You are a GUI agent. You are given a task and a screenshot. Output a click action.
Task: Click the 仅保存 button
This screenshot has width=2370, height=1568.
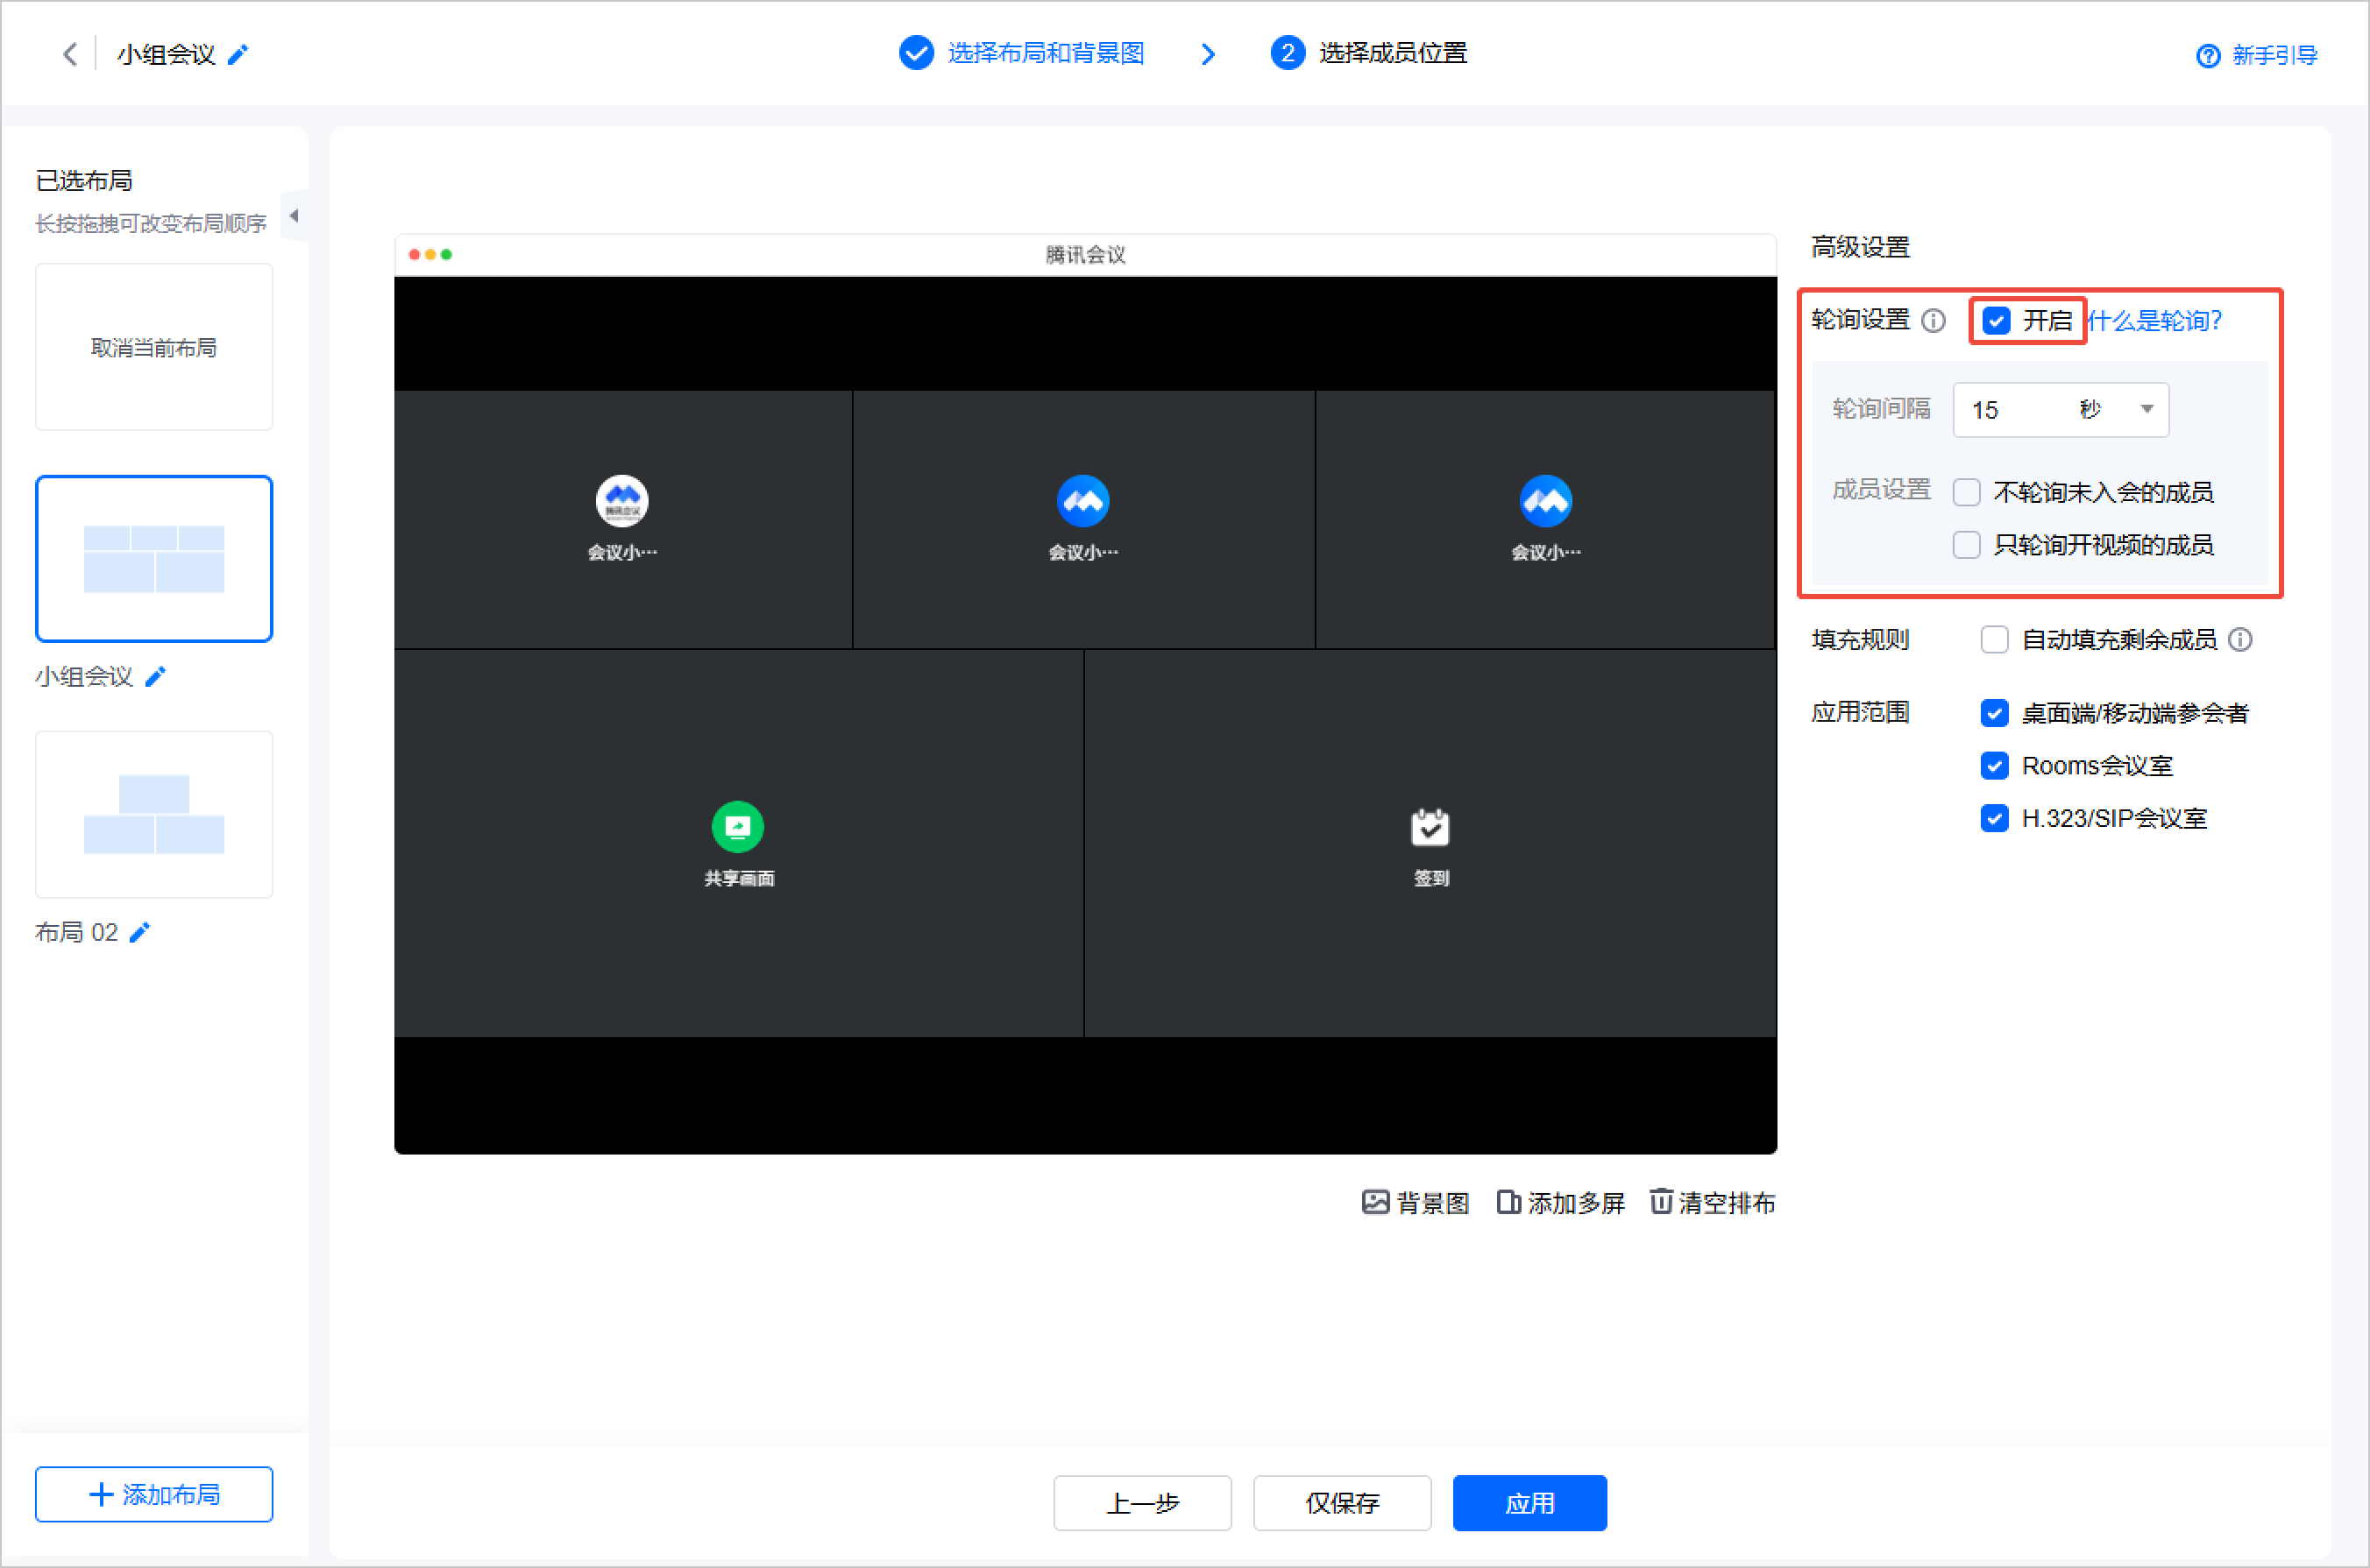(x=1343, y=1503)
